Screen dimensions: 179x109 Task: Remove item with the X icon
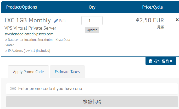177,20
